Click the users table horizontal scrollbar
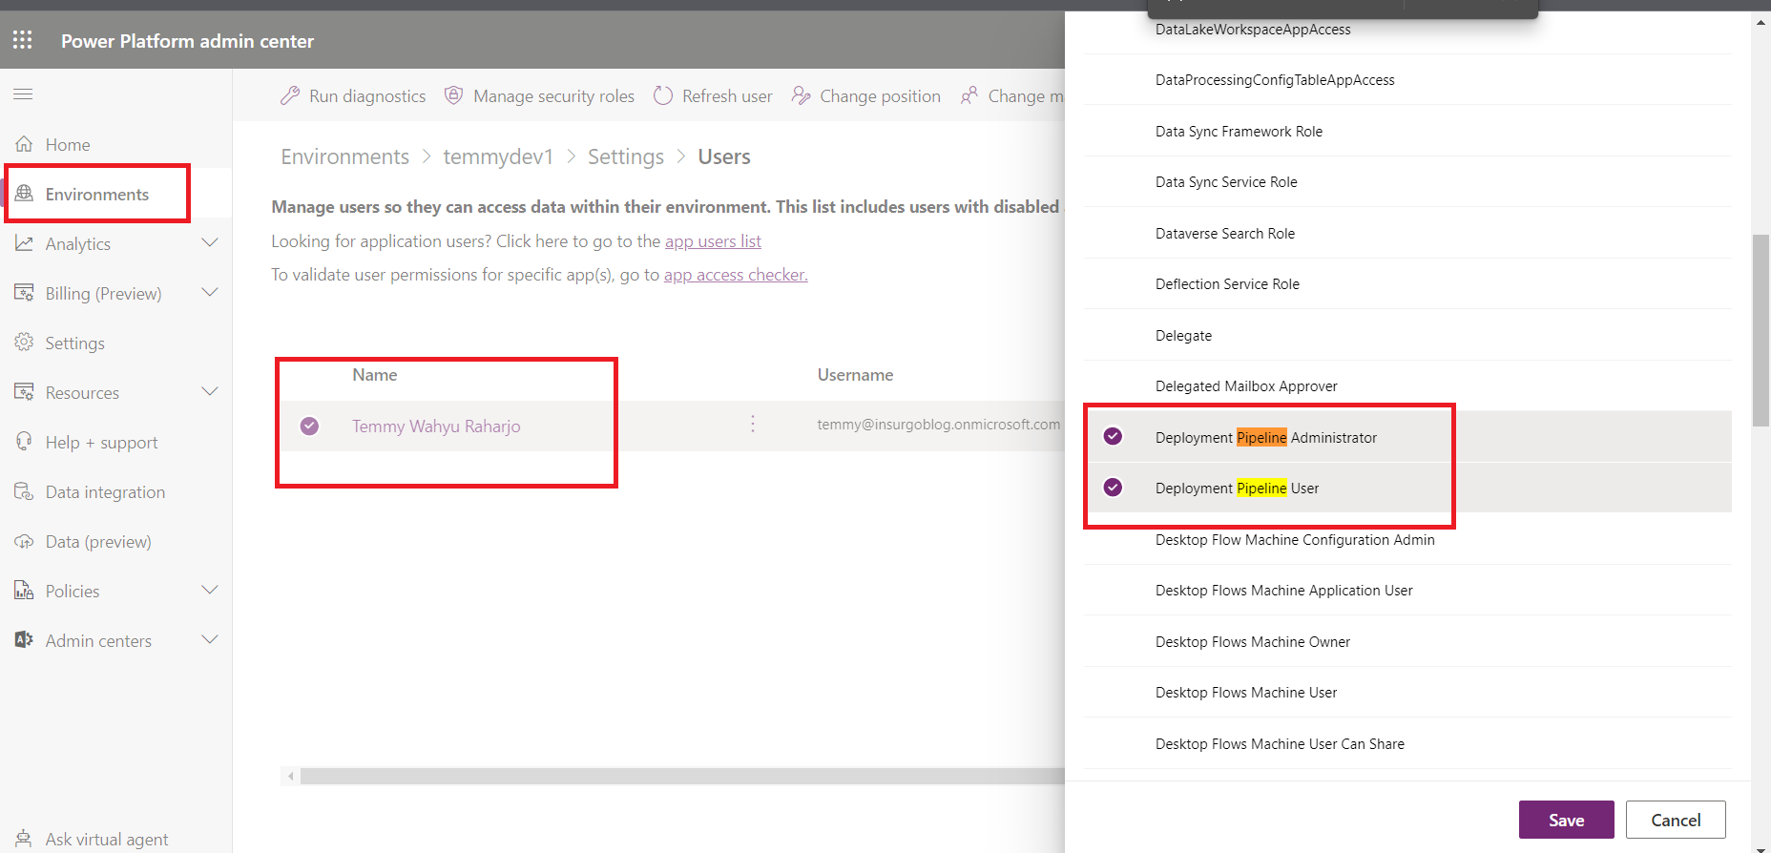Screen dimensions: 1771x853 tap(682, 776)
